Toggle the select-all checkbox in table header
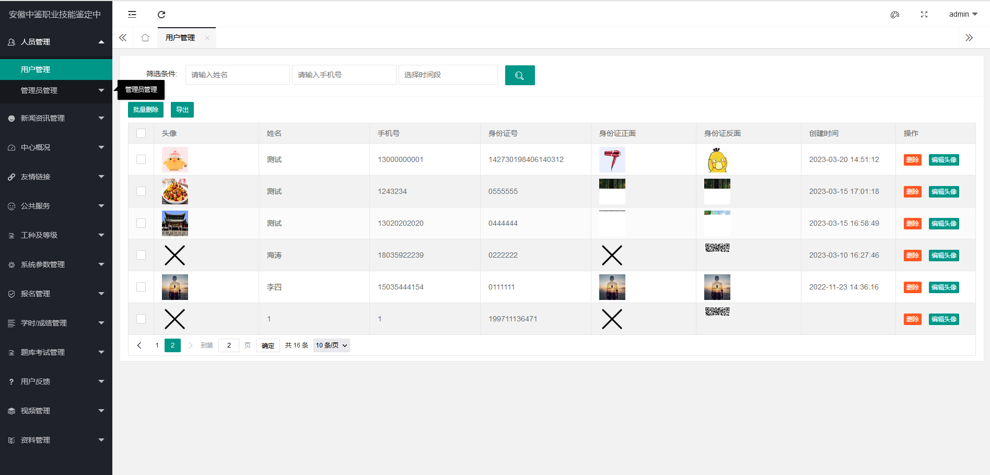990x475 pixels. point(141,133)
